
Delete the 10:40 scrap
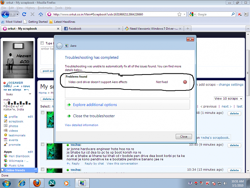234,145
